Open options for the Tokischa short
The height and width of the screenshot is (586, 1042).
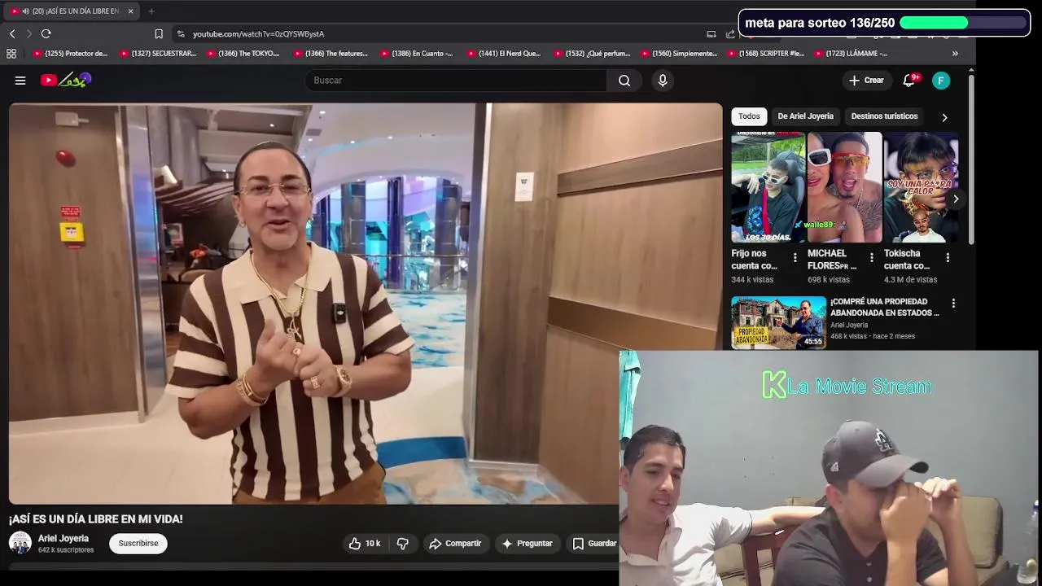(x=948, y=257)
